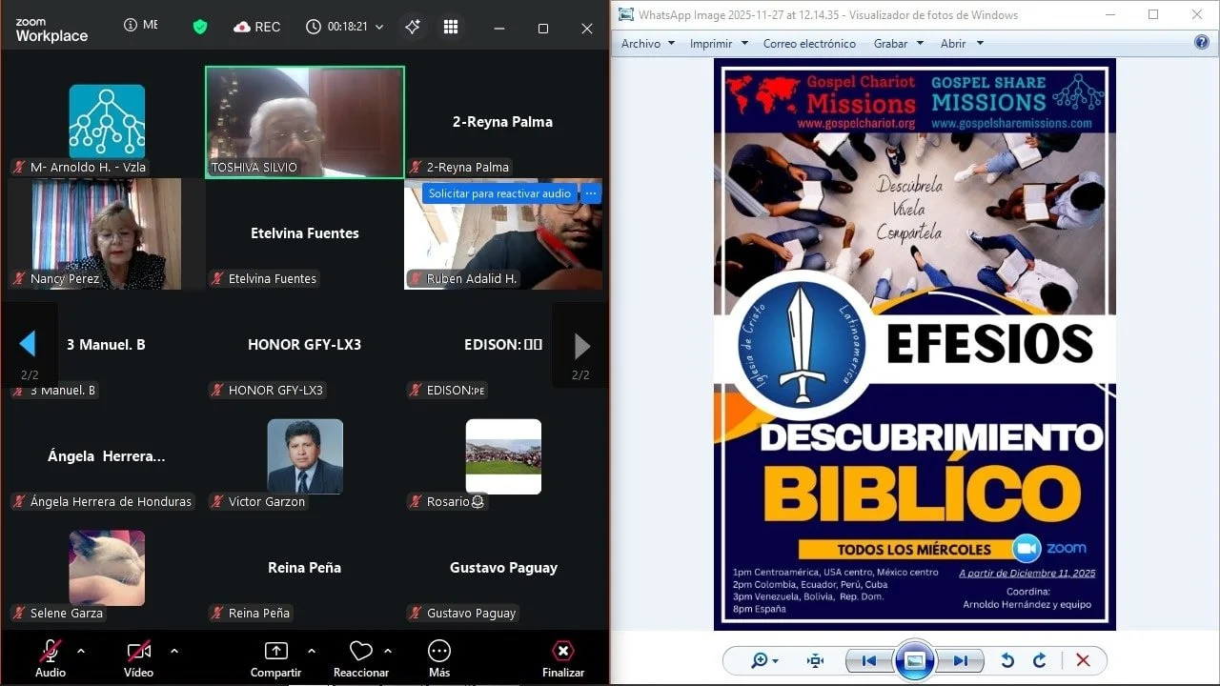Open the Vídeo settings chevron
The image size is (1220, 686).
coord(173,651)
